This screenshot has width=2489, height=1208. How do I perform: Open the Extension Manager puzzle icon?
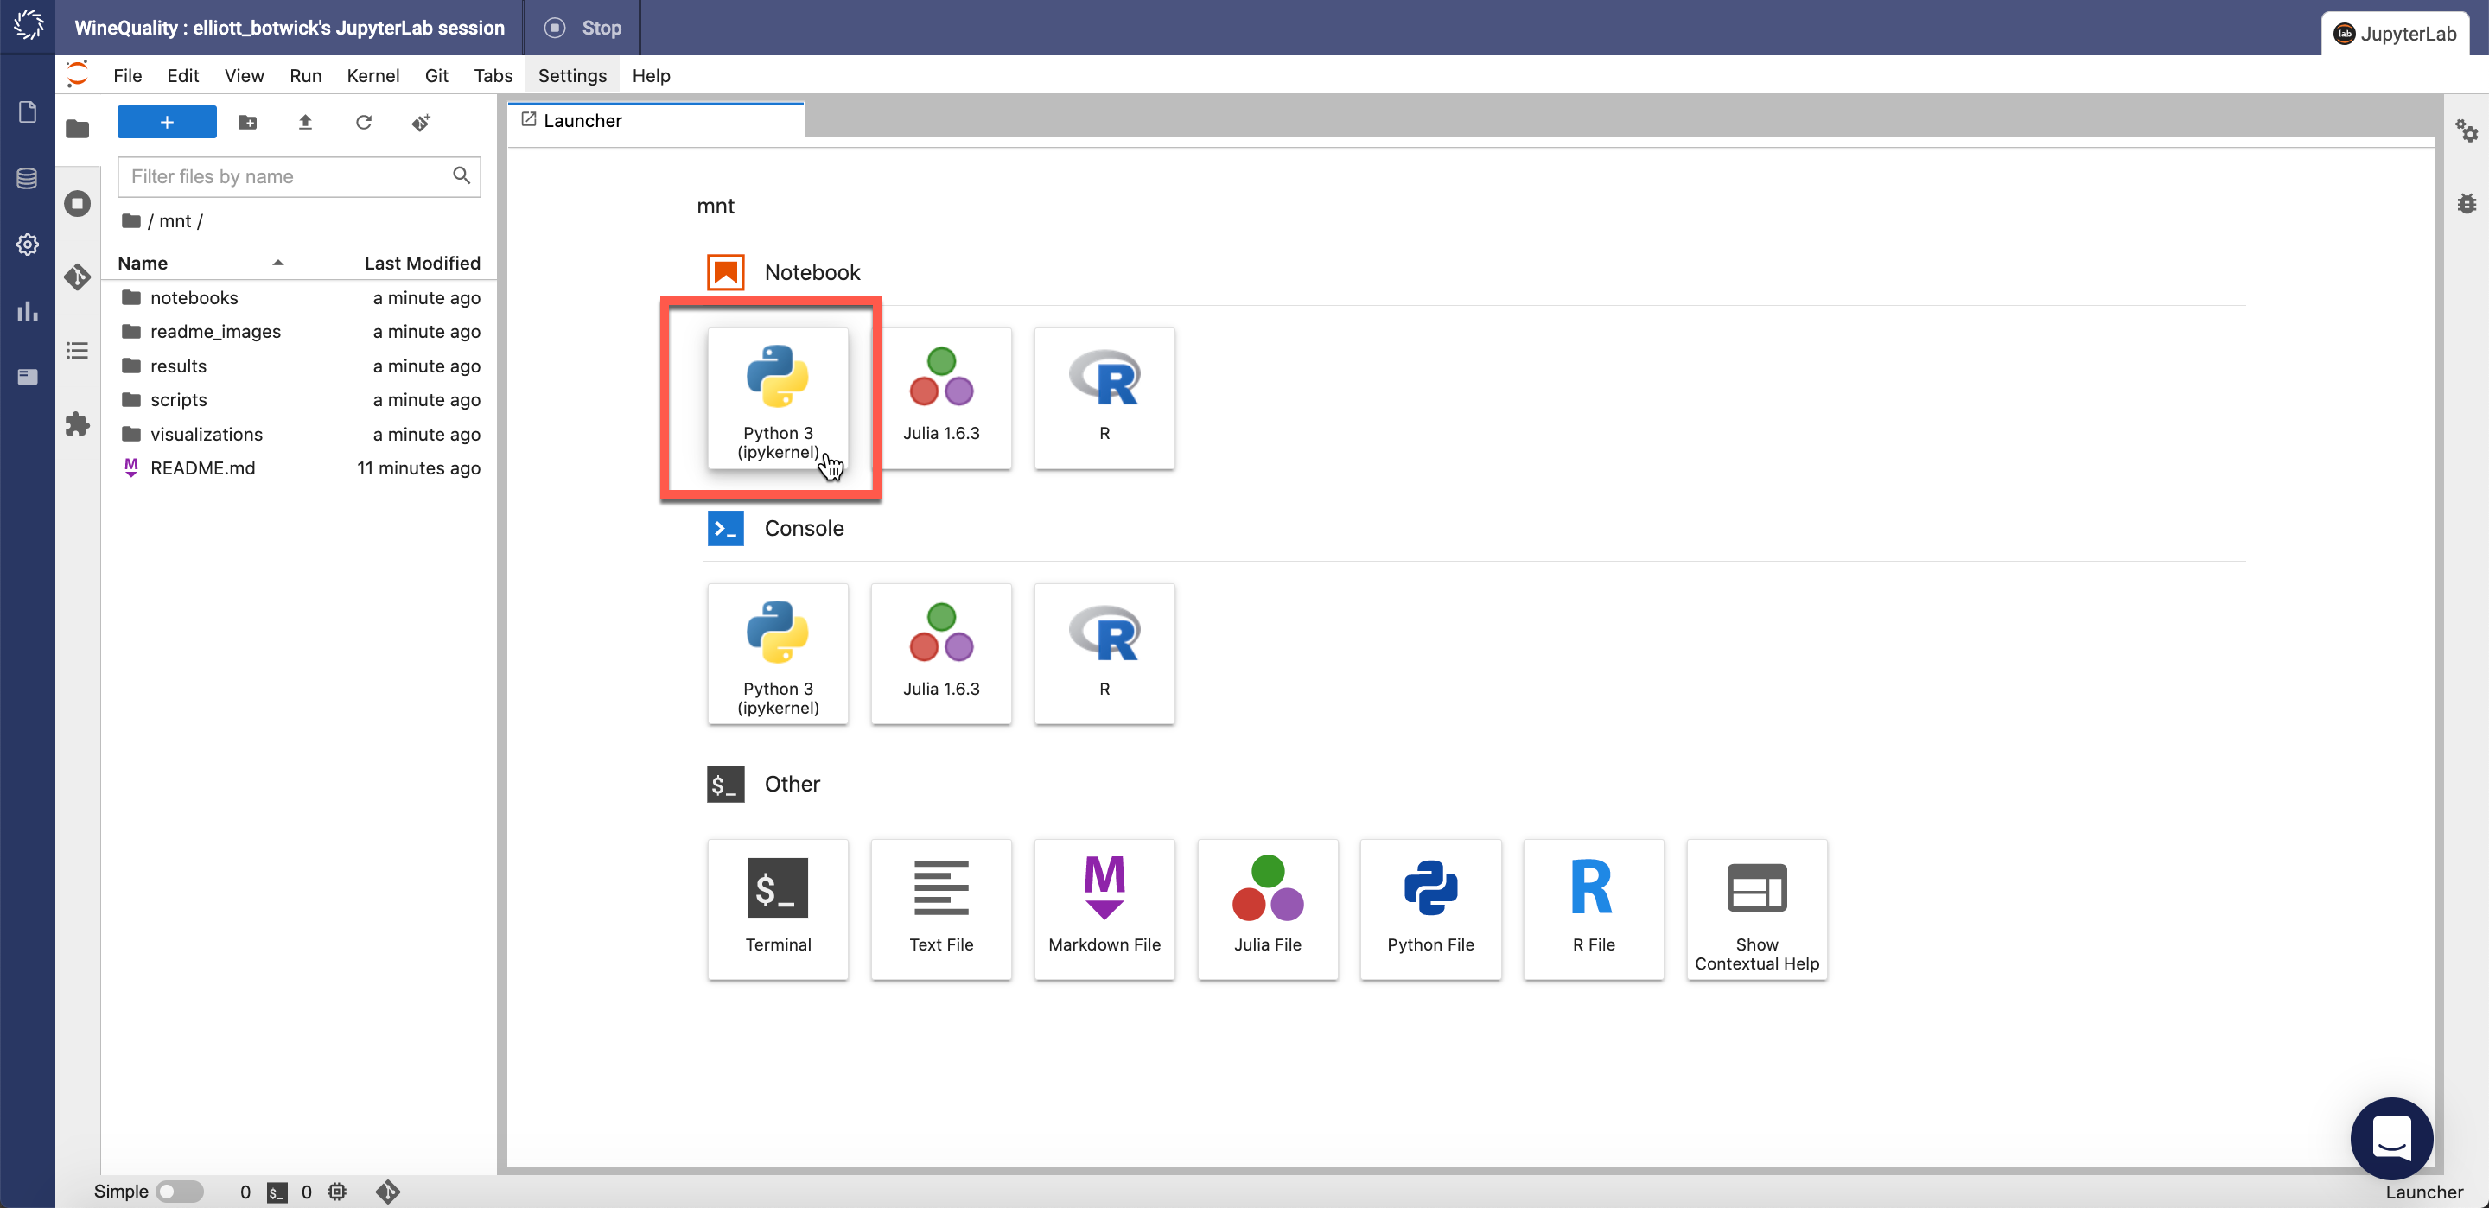[77, 423]
